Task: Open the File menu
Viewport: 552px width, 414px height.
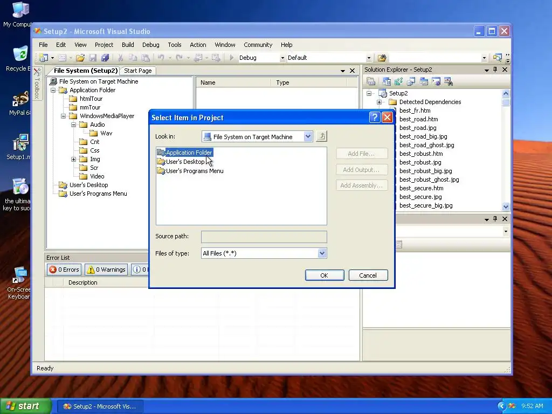Action: (x=43, y=45)
